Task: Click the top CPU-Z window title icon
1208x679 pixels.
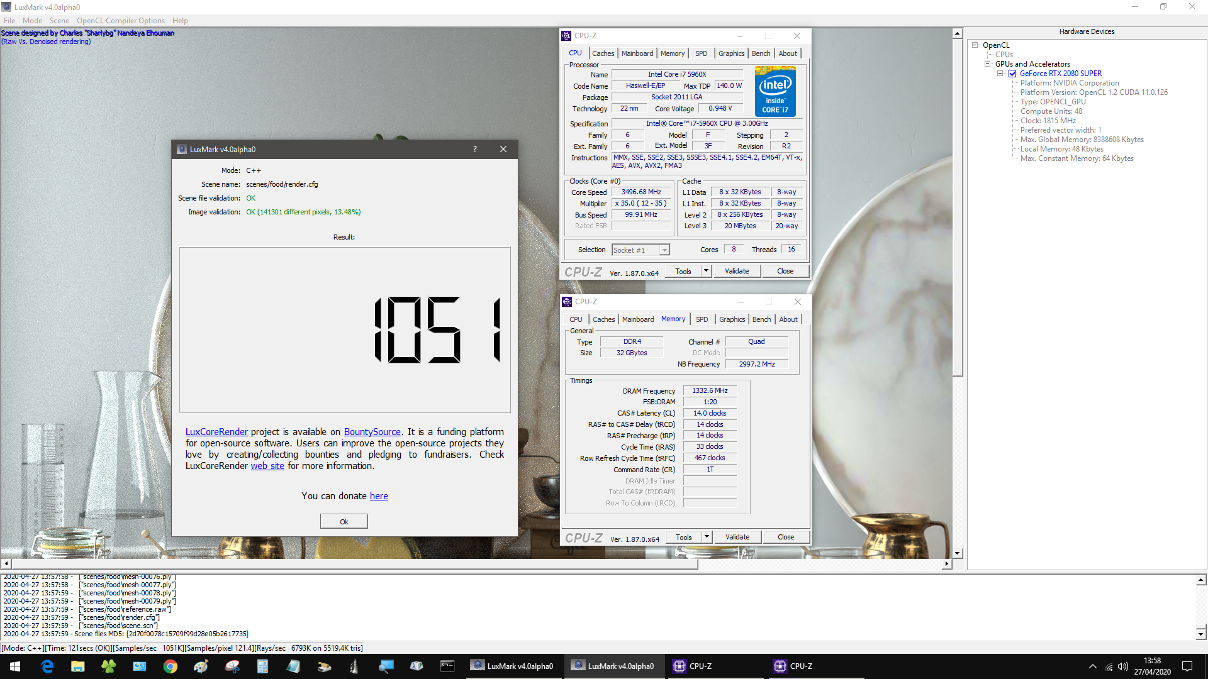Action: (x=567, y=36)
